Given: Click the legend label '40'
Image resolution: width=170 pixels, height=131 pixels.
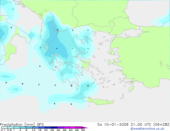Looking at the screenshot, I should tap(71, 130).
